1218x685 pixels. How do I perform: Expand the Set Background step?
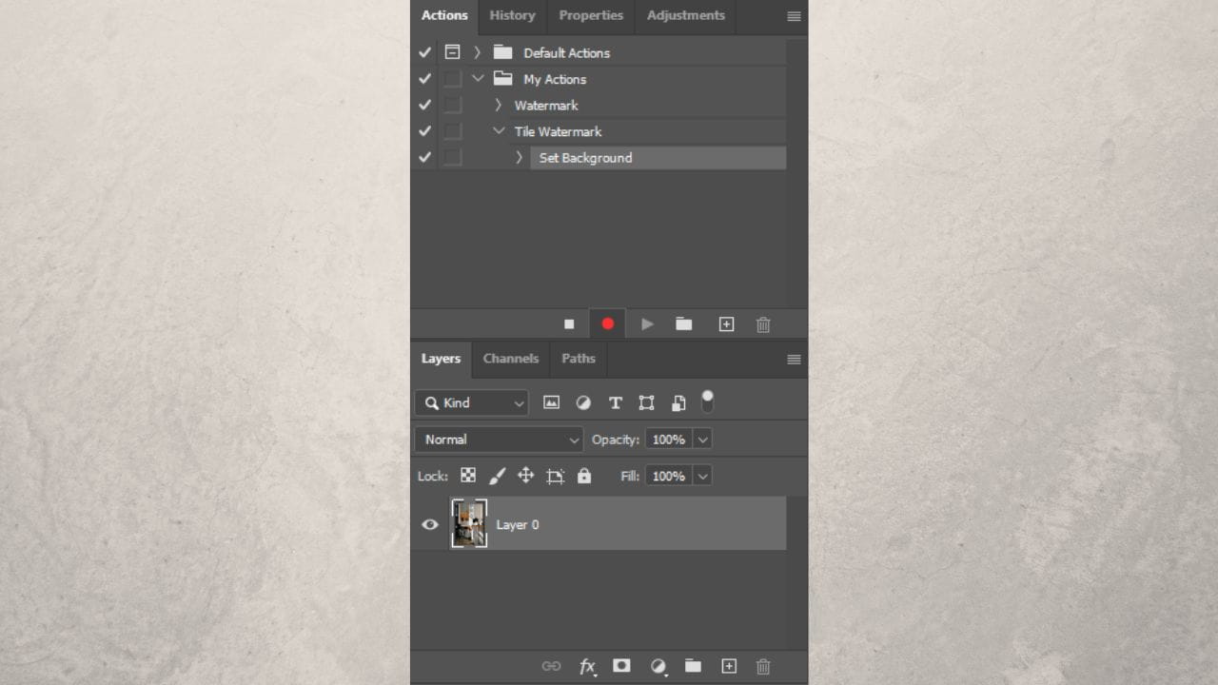519,157
